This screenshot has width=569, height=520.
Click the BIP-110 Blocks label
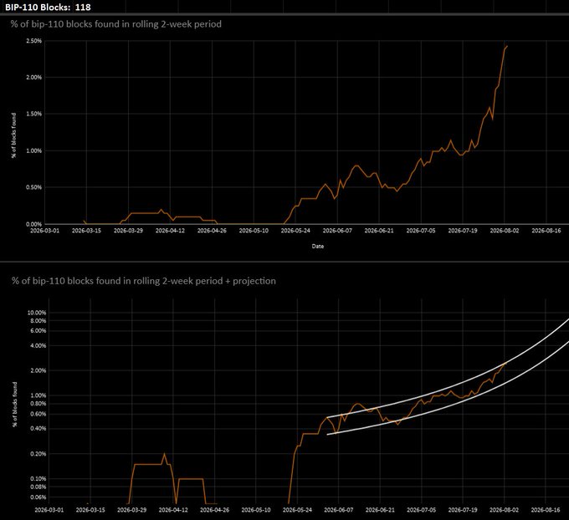coord(38,7)
